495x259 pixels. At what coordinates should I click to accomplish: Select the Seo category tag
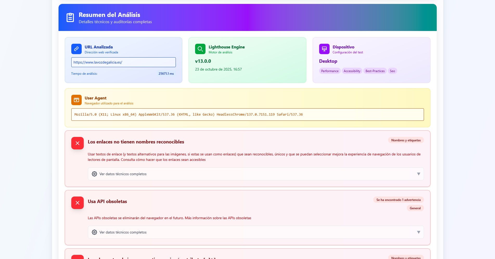click(392, 71)
